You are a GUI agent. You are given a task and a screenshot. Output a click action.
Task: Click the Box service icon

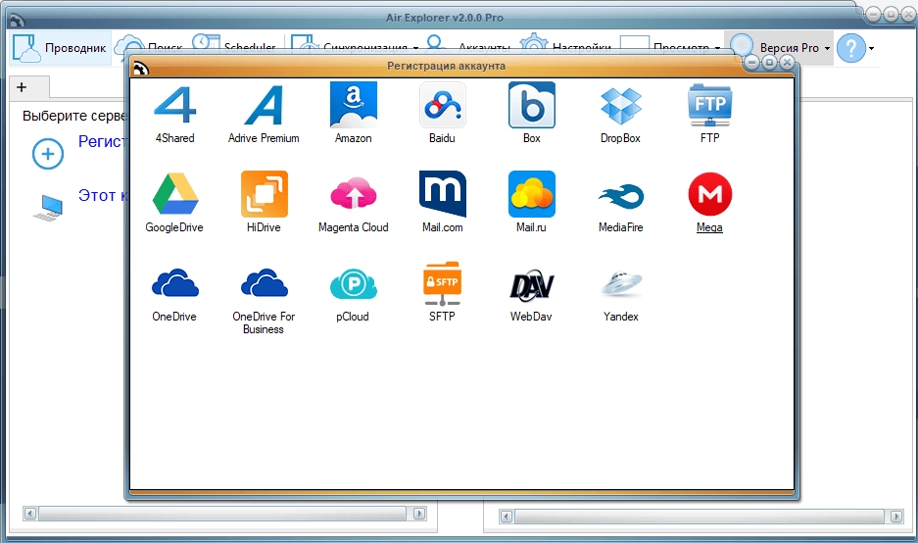(x=532, y=105)
